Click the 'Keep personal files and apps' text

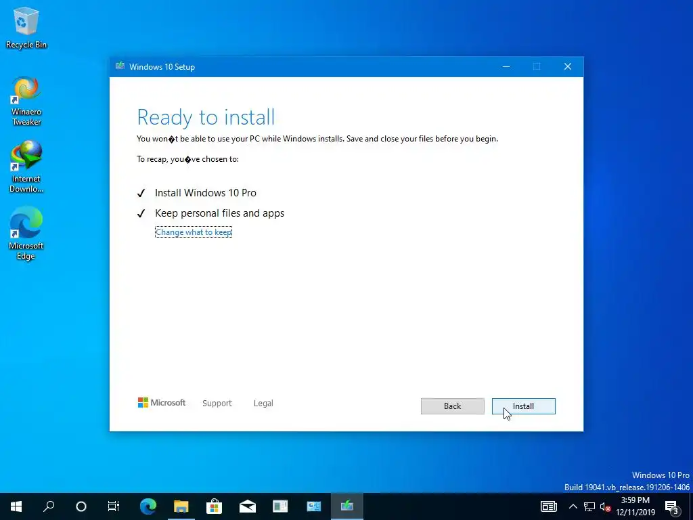[220, 213]
